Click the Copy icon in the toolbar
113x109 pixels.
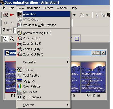(x=103, y=15)
